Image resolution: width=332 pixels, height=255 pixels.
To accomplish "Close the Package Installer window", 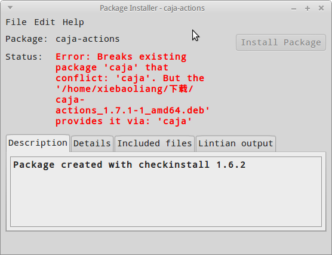I will tap(321, 8).
